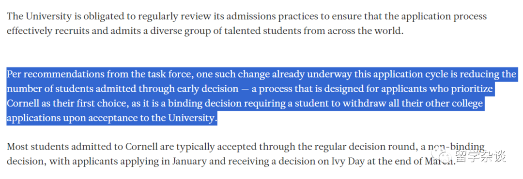Screen dimensions: 523x179
Task: Click "Per recommendations" at start of highlighted text
Action: pos(55,75)
